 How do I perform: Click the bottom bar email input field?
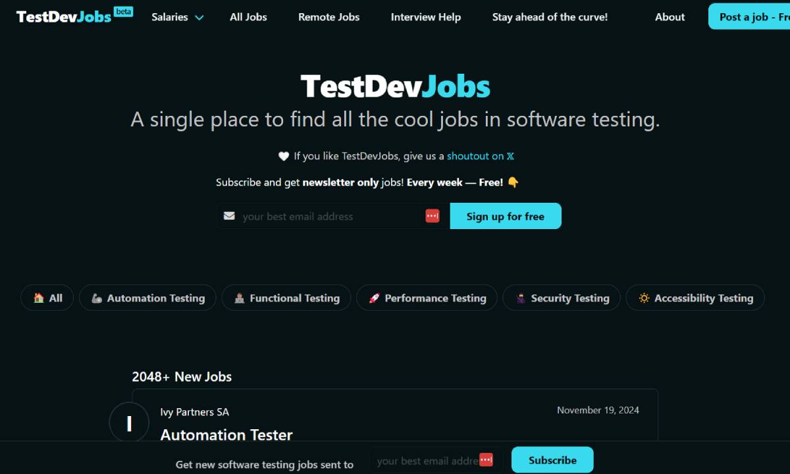click(436, 460)
